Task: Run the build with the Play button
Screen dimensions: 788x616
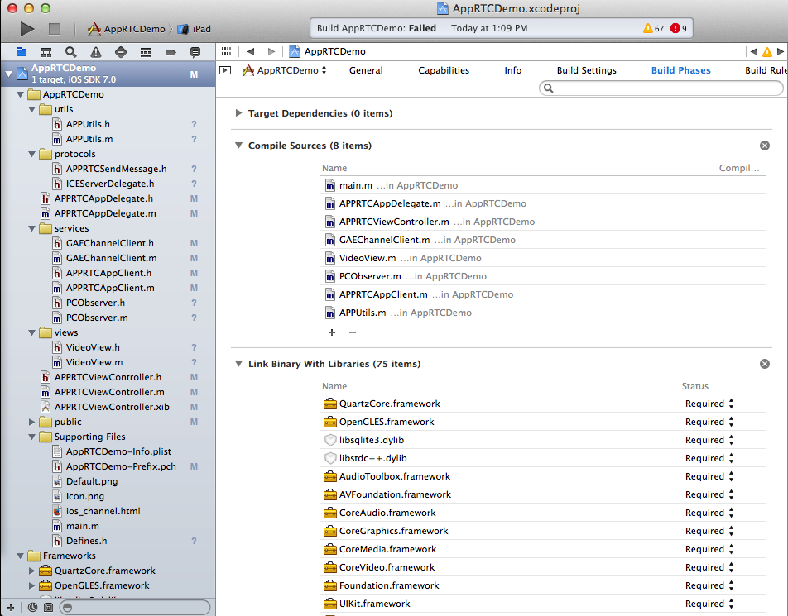Action: [27, 29]
